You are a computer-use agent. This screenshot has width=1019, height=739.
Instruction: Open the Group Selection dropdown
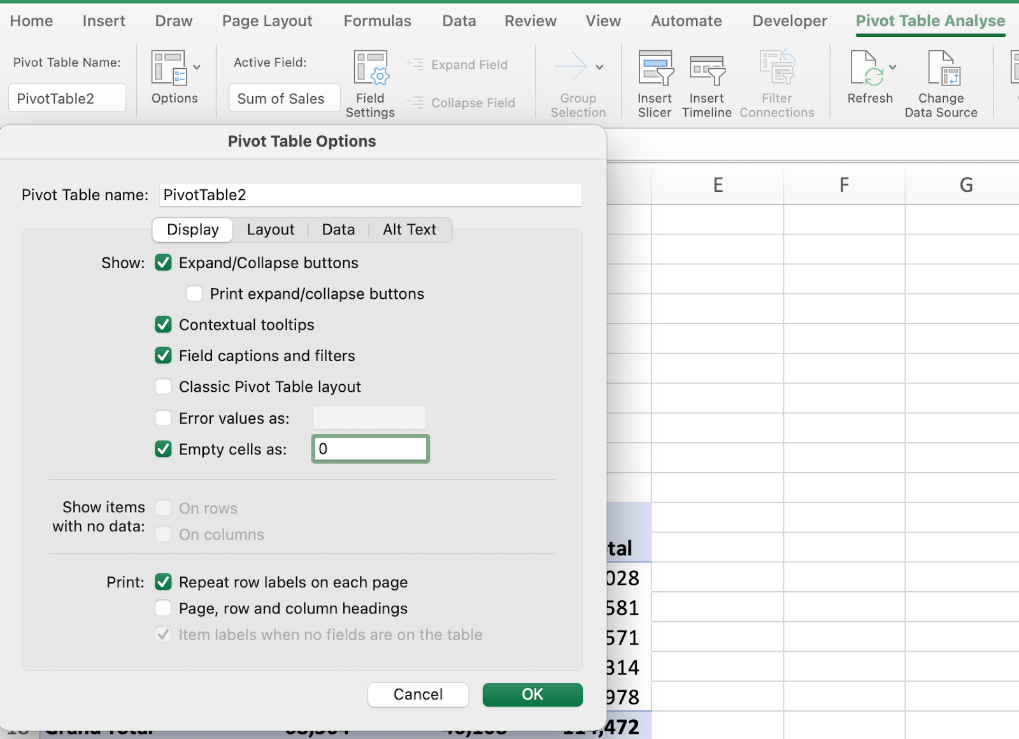point(599,66)
